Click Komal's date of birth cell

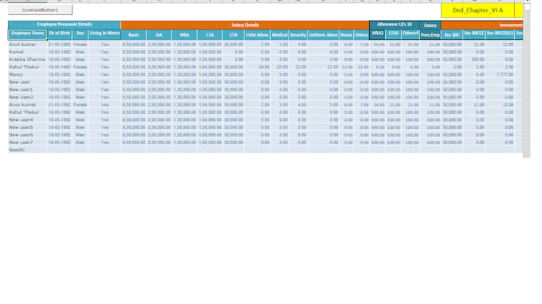[x=60, y=52]
